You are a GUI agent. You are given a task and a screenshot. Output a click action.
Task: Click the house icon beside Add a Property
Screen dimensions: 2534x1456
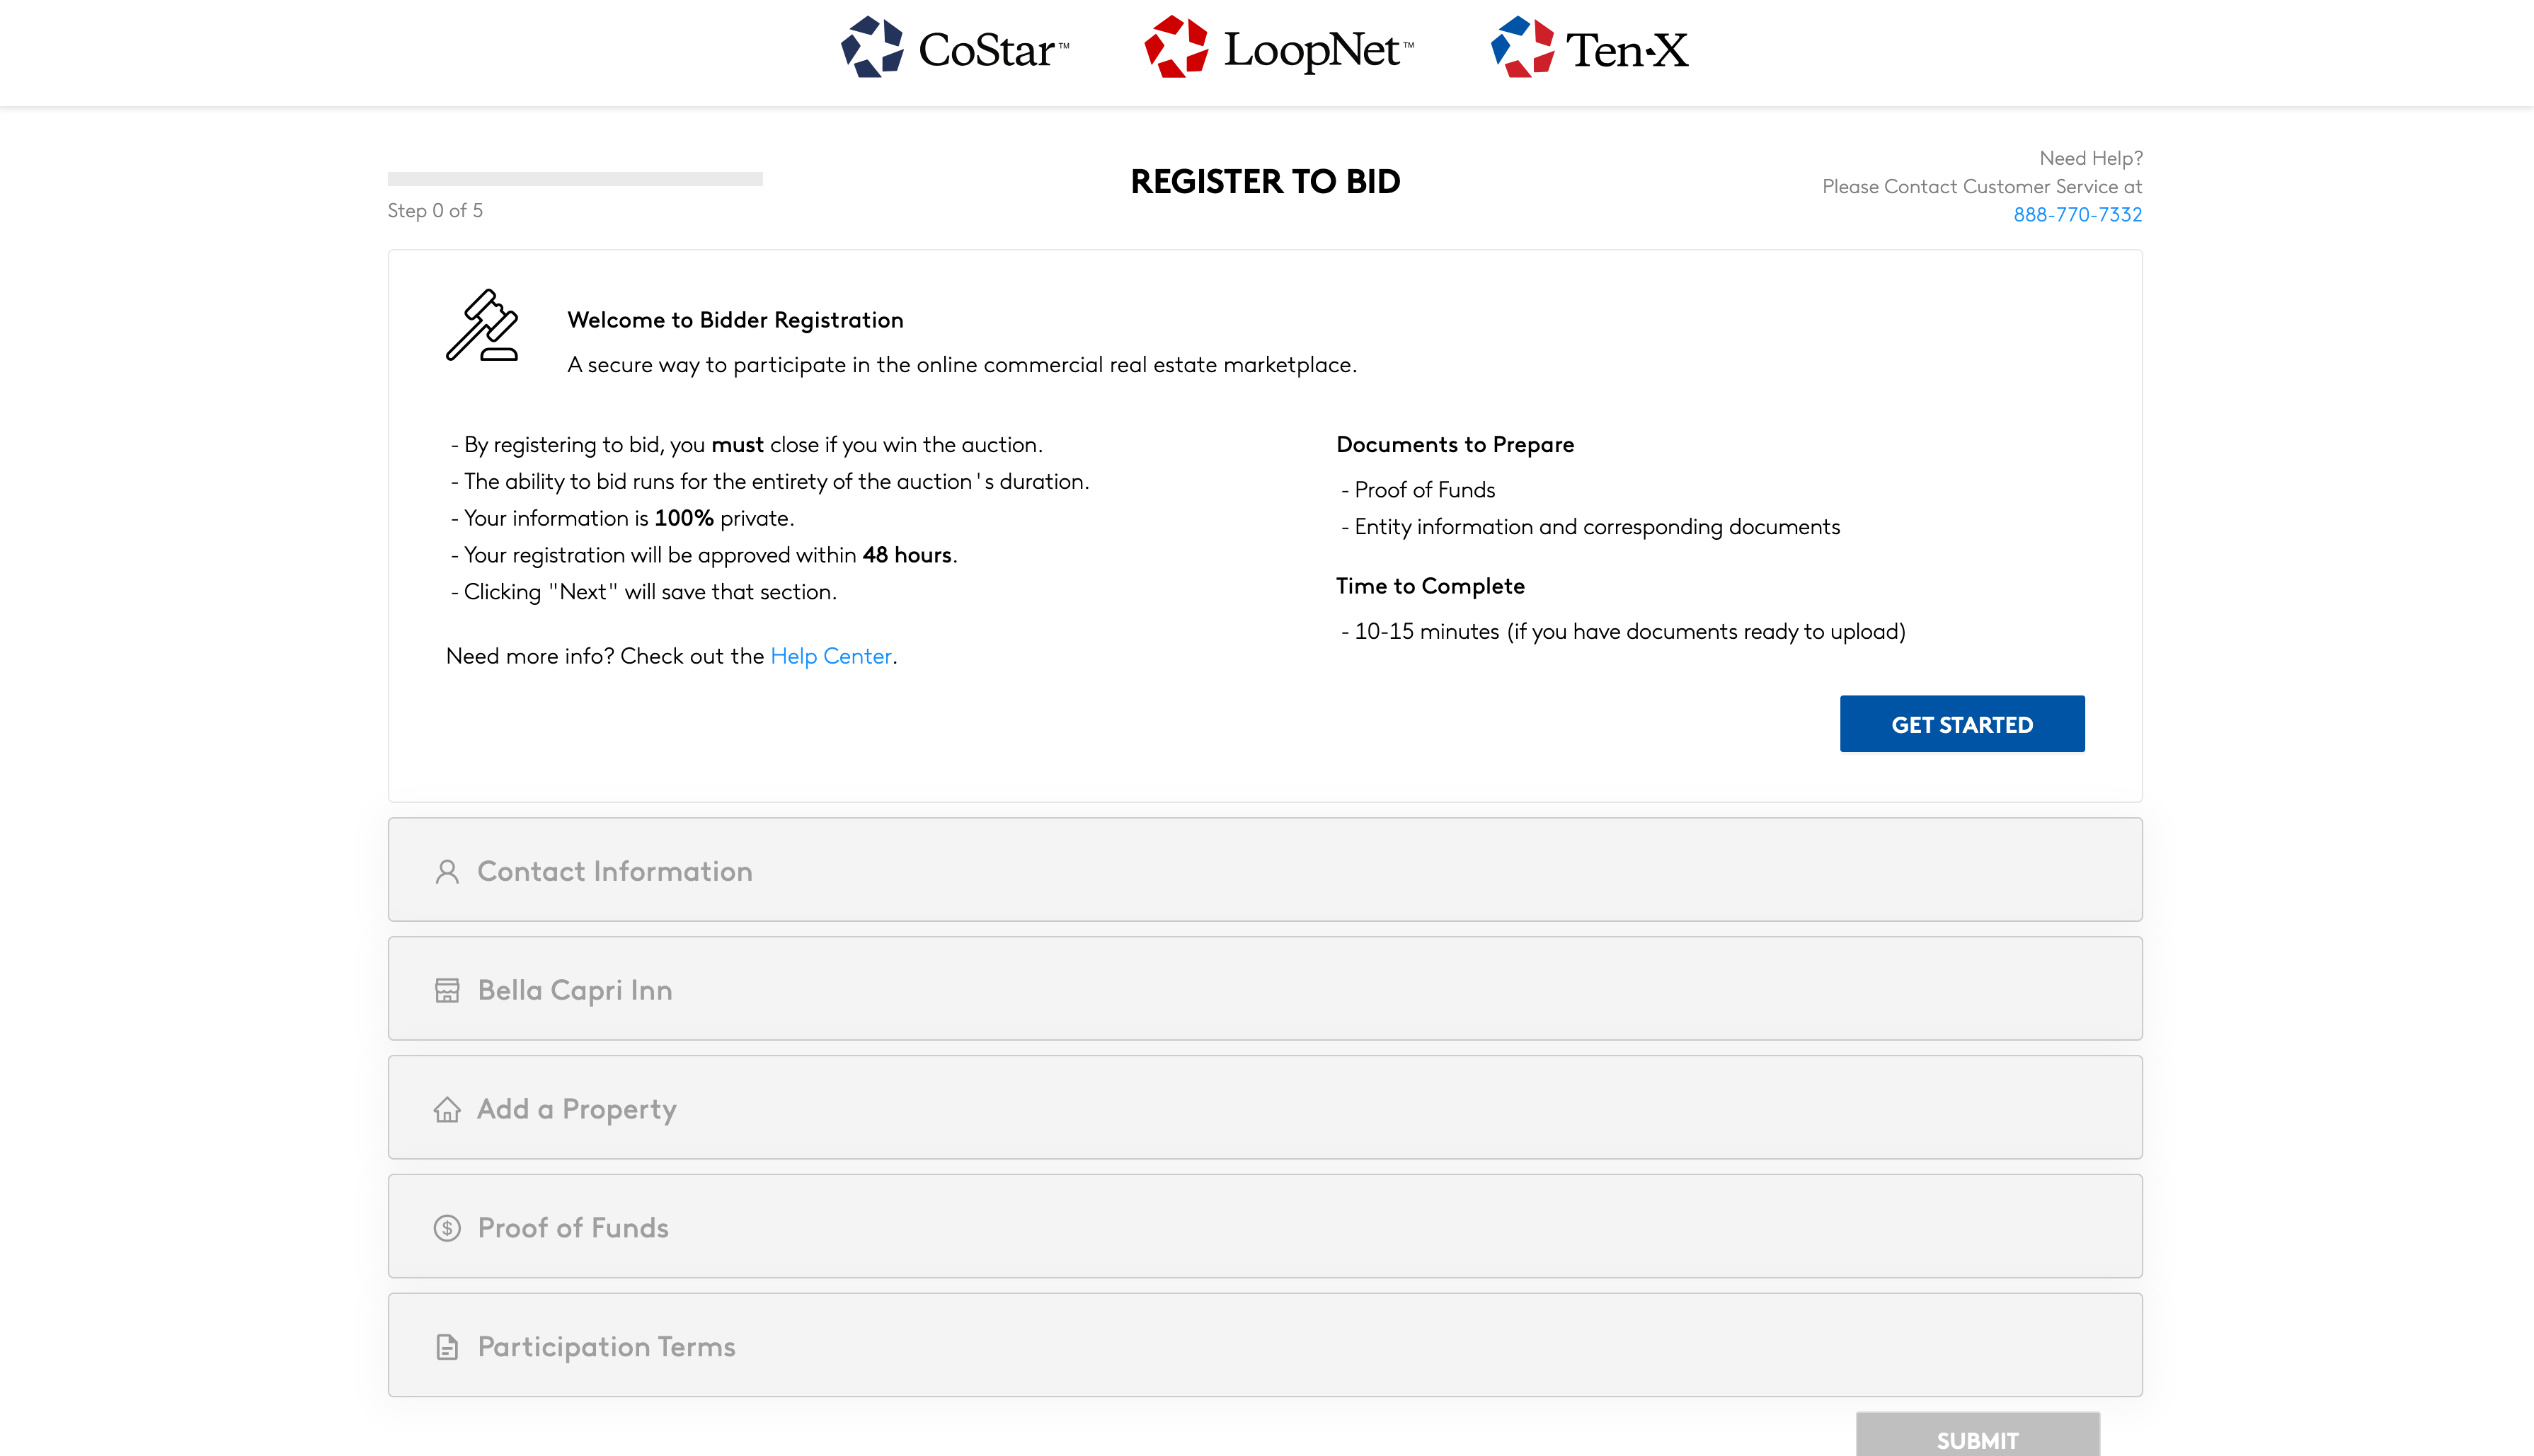tap(447, 1109)
